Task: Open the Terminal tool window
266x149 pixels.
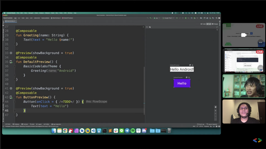Action: tap(25, 124)
